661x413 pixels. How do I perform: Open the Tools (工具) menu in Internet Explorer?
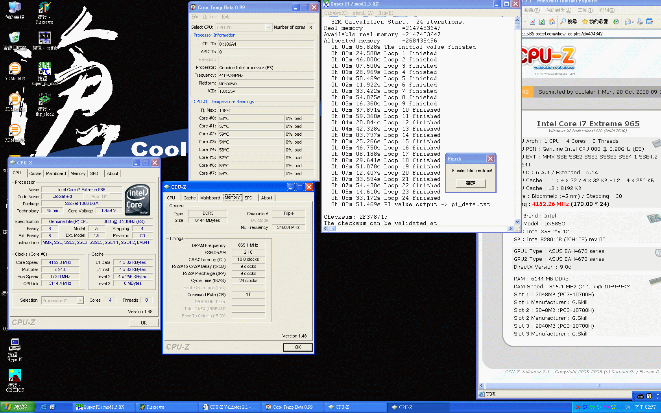coord(585,10)
